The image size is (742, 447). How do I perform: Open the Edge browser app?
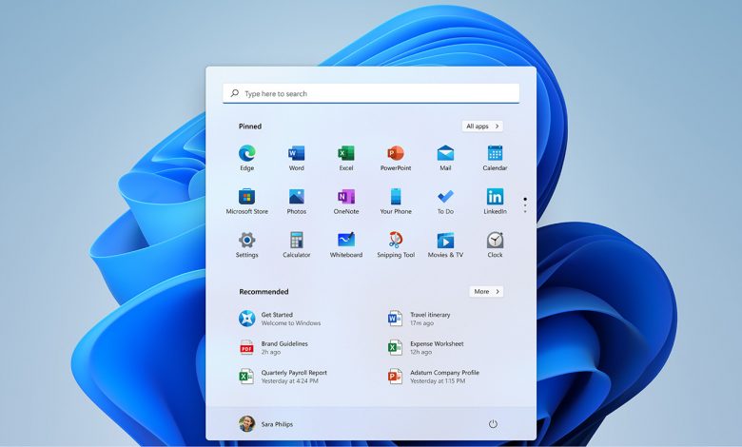pos(246,154)
